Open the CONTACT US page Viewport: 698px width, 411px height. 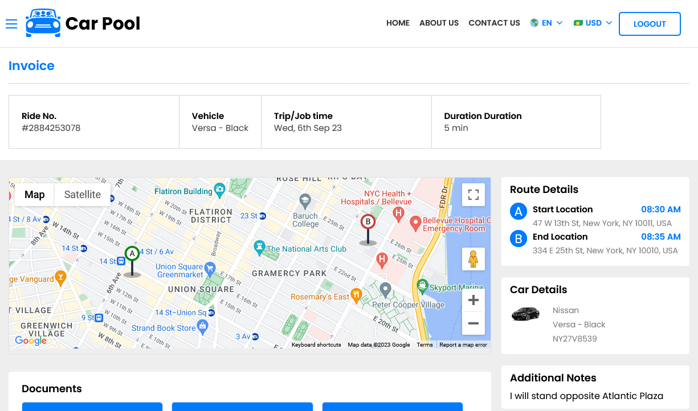pyautogui.click(x=494, y=23)
